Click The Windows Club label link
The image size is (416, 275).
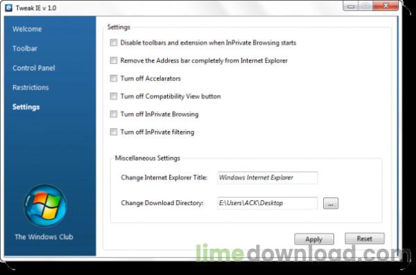(x=44, y=237)
